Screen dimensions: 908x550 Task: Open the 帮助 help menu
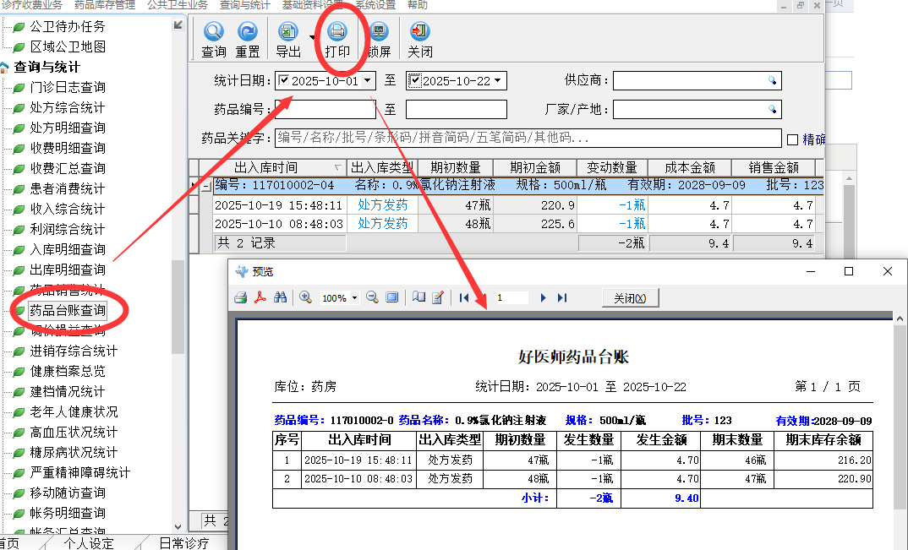click(418, 5)
